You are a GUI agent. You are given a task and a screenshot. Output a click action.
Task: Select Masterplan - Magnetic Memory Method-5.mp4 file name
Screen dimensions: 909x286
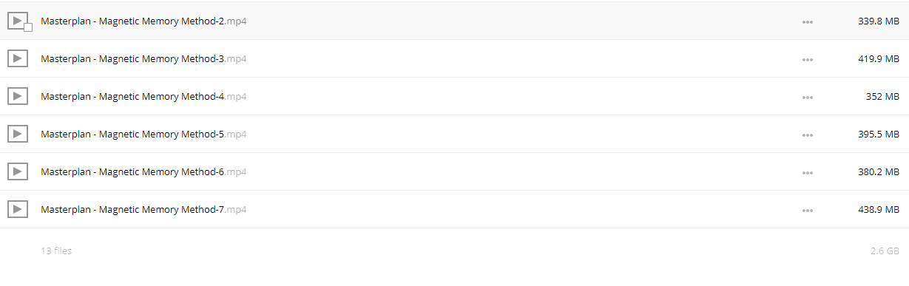point(143,135)
